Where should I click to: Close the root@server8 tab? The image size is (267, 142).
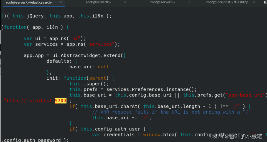click(125, 2)
